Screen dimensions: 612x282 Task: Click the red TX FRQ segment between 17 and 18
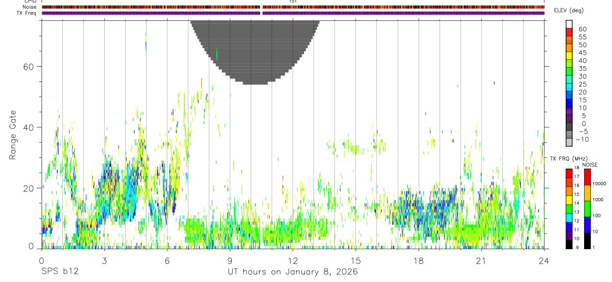tap(569, 173)
